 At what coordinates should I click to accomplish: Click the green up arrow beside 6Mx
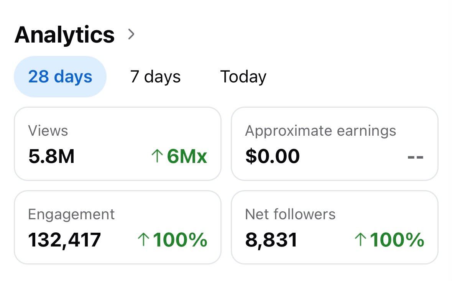click(157, 156)
